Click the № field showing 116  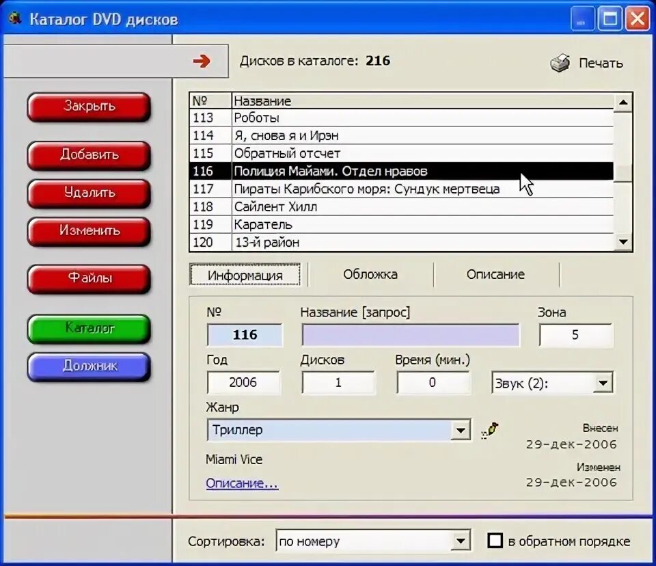point(245,335)
